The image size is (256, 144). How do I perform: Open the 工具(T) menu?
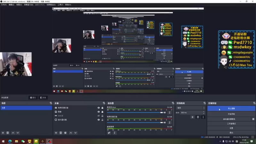coord(60,5)
